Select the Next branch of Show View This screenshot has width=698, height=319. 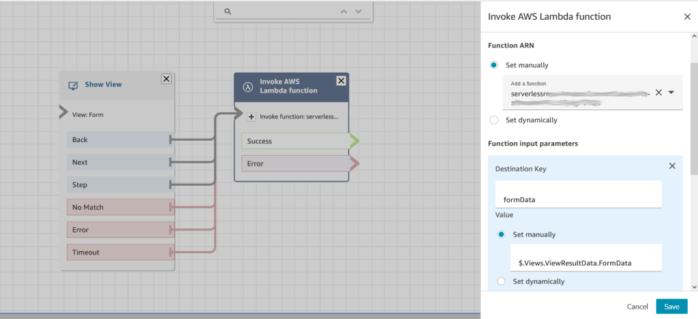(x=120, y=162)
